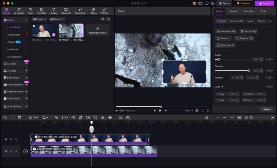This screenshot has height=168, width=277.
Task: Open the Audio tab
Action: [54, 11]
